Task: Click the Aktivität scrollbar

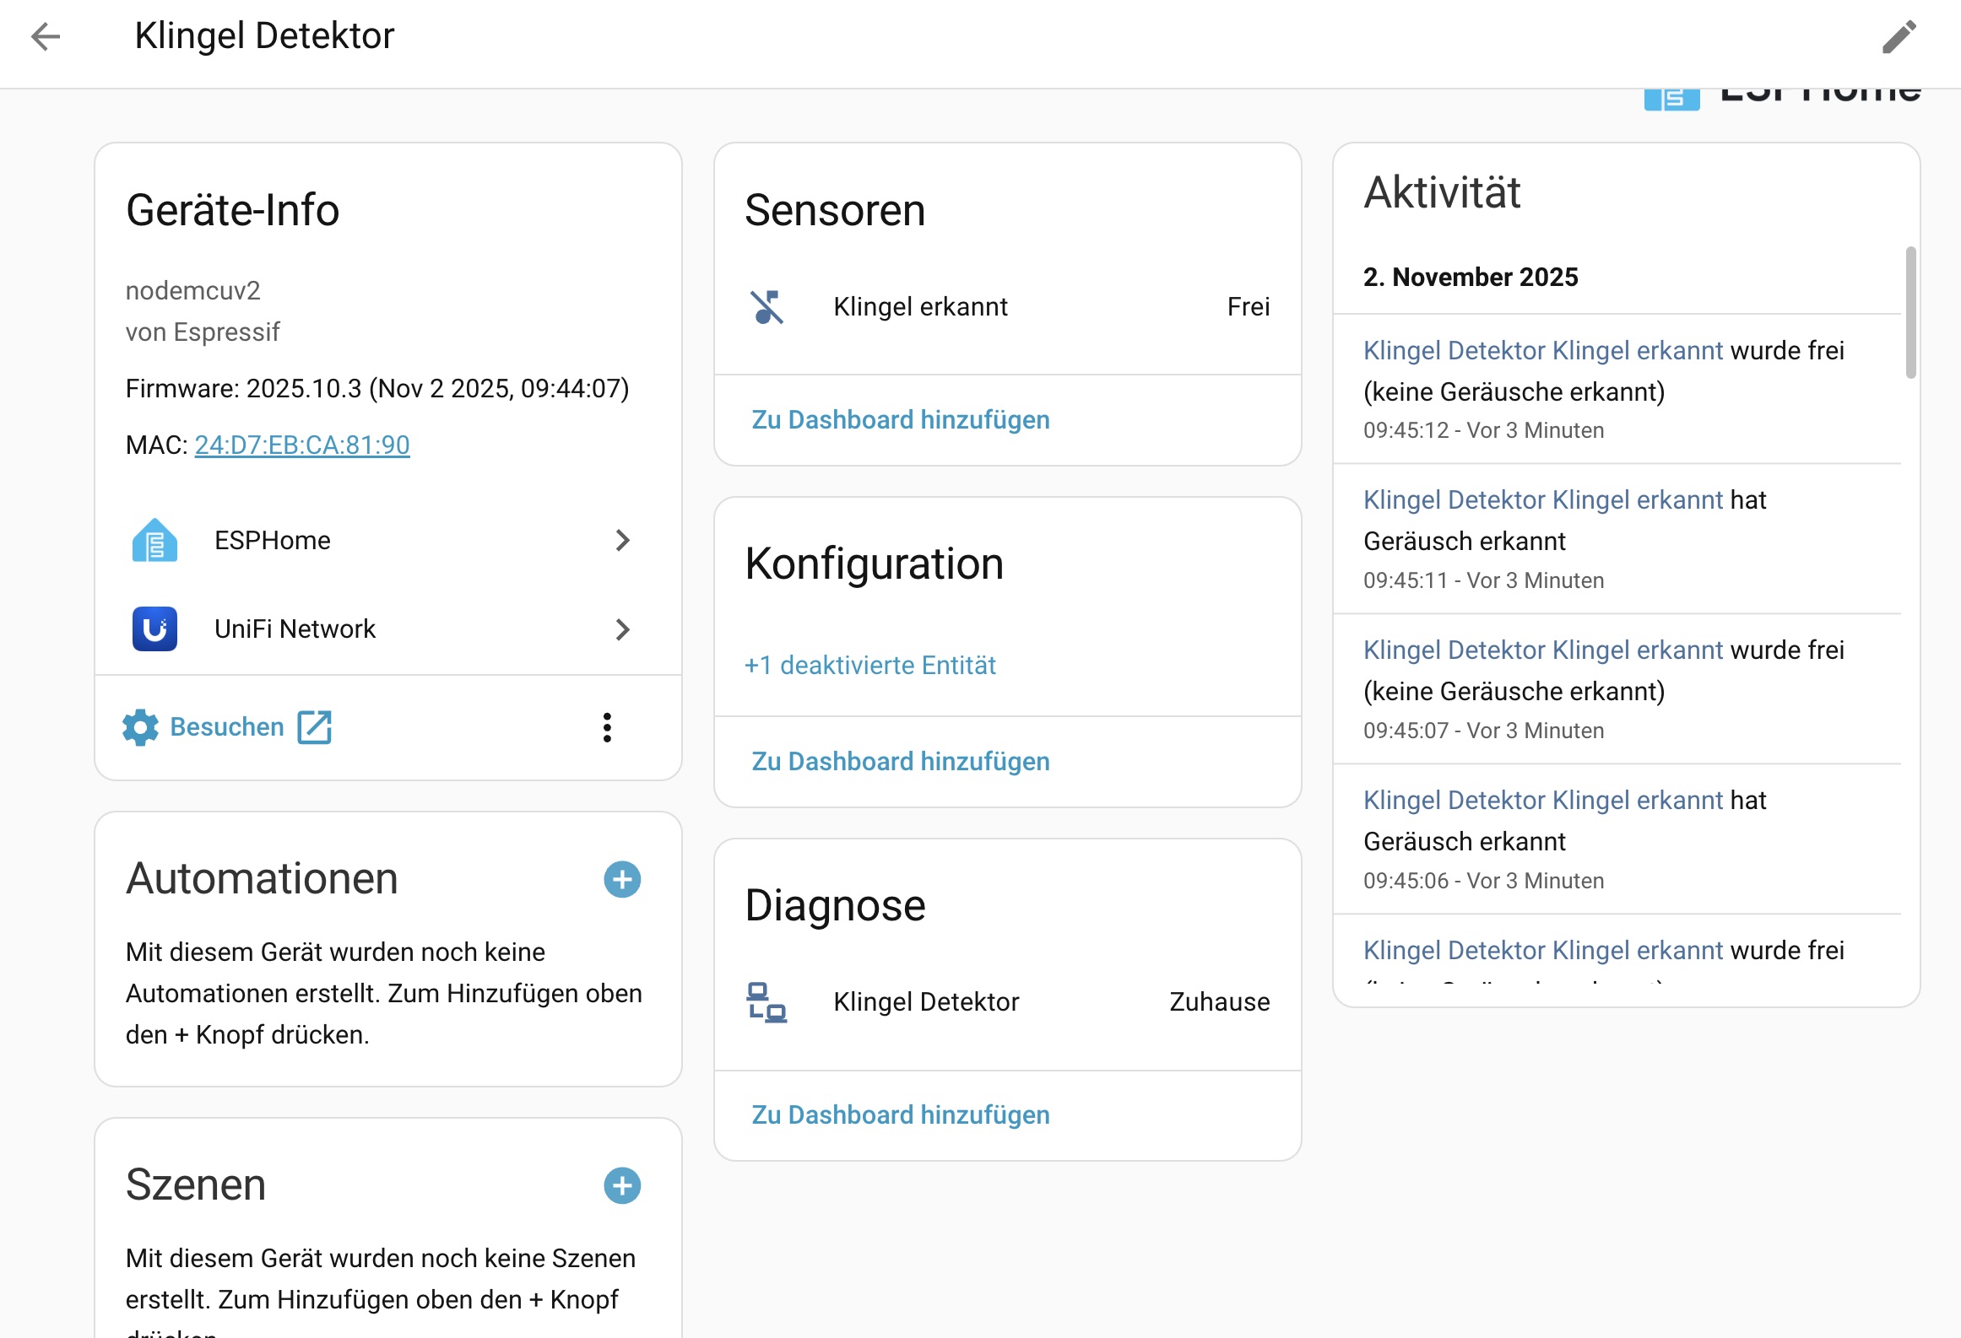Action: pos(1910,313)
